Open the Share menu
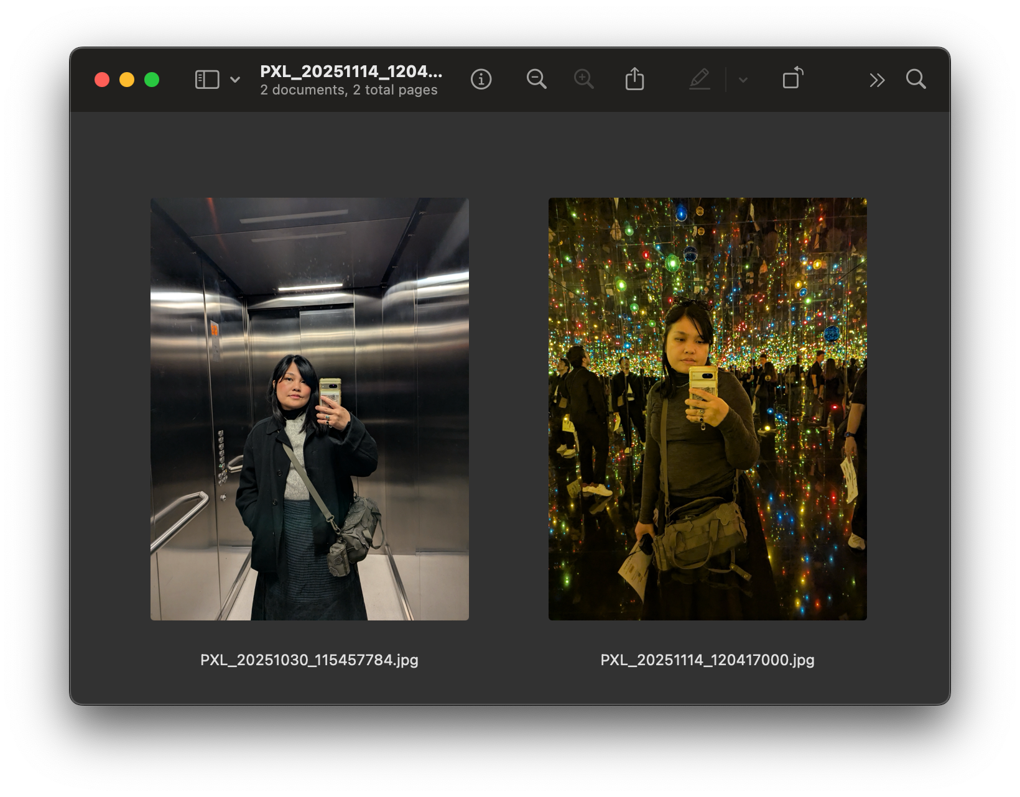1020x797 pixels. coord(634,80)
